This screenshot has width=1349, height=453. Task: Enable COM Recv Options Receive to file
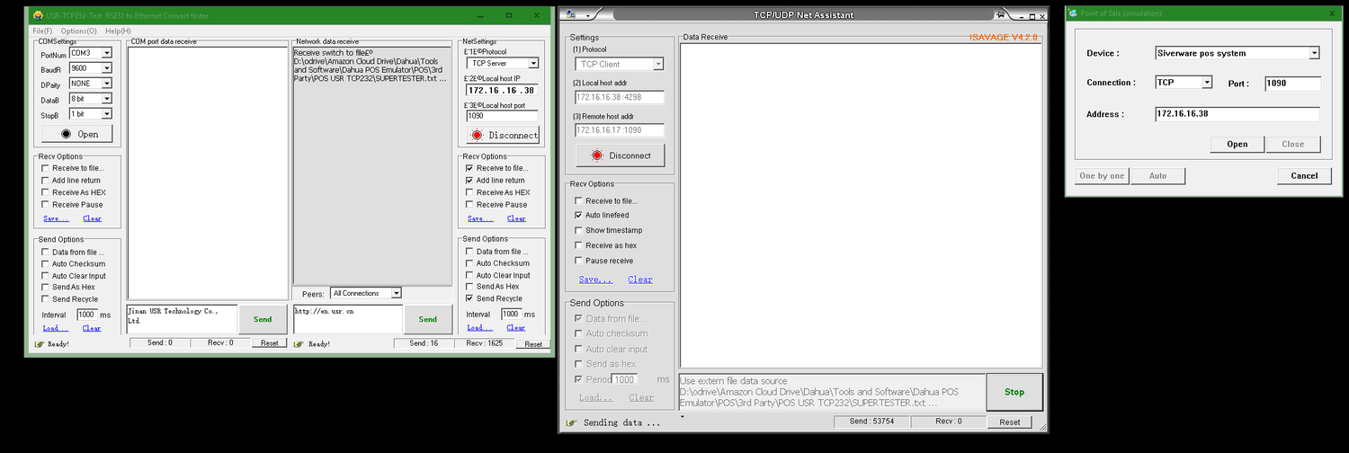45,168
